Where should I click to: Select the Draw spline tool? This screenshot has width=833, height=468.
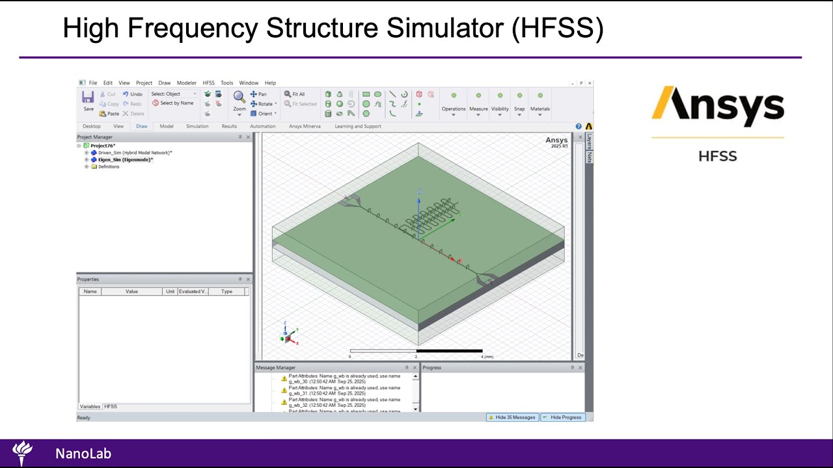coord(392,104)
